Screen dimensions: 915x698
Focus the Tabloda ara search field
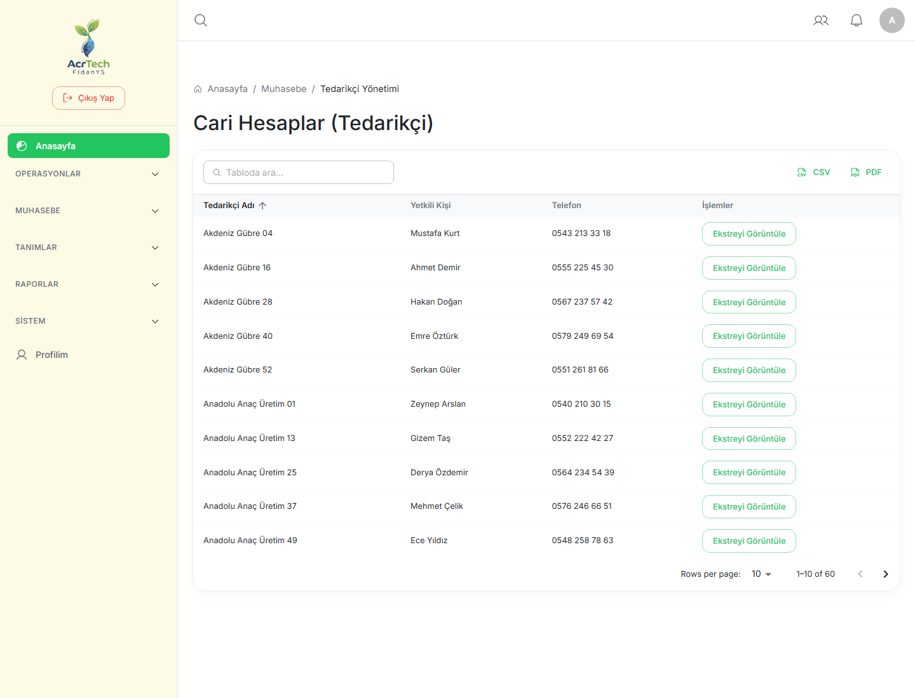point(299,173)
